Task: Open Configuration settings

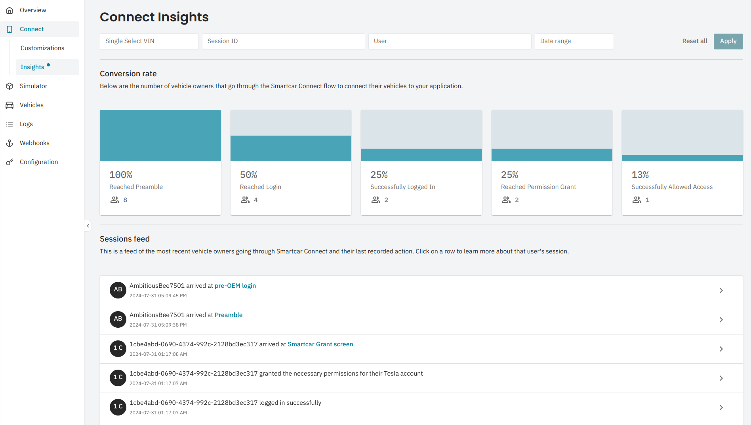Action: (x=40, y=162)
